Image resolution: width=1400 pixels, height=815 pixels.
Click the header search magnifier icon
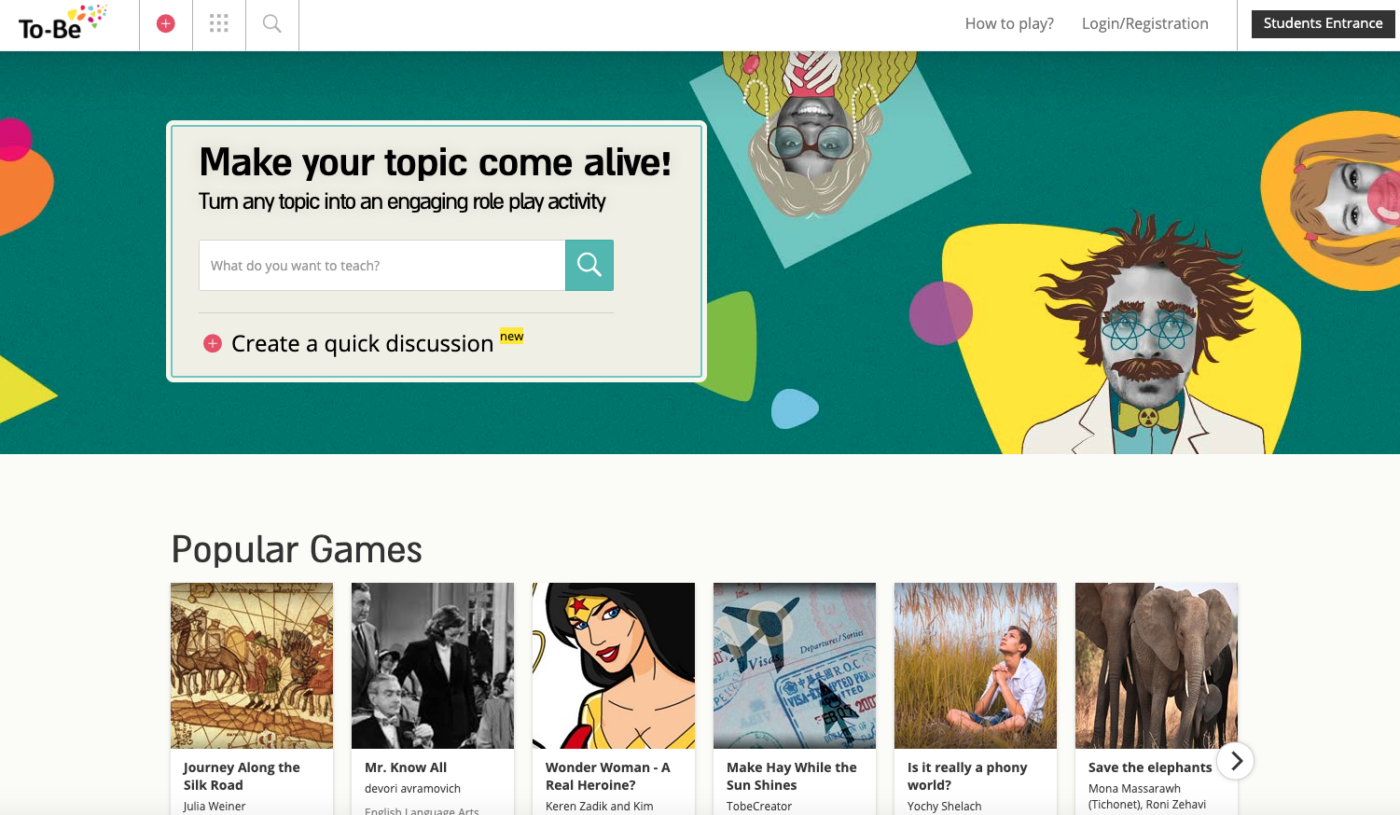272,24
